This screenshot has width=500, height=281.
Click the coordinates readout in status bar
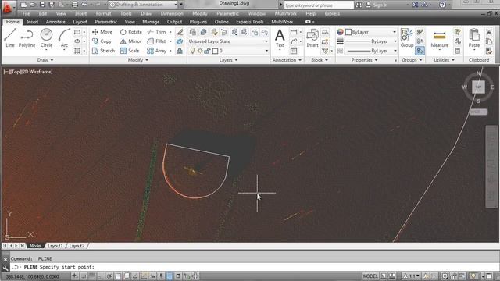32,276
